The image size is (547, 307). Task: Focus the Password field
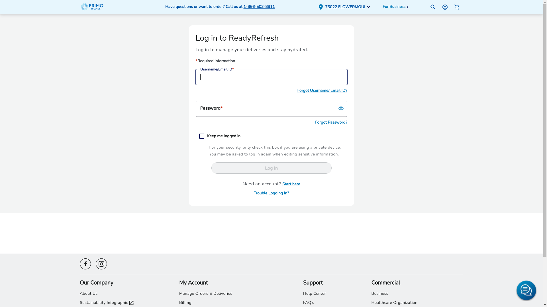(x=271, y=109)
